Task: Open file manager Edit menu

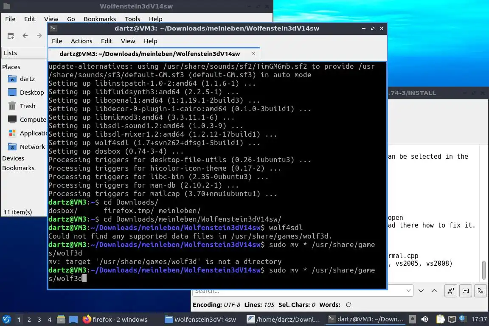Action: pyautogui.click(x=30, y=19)
